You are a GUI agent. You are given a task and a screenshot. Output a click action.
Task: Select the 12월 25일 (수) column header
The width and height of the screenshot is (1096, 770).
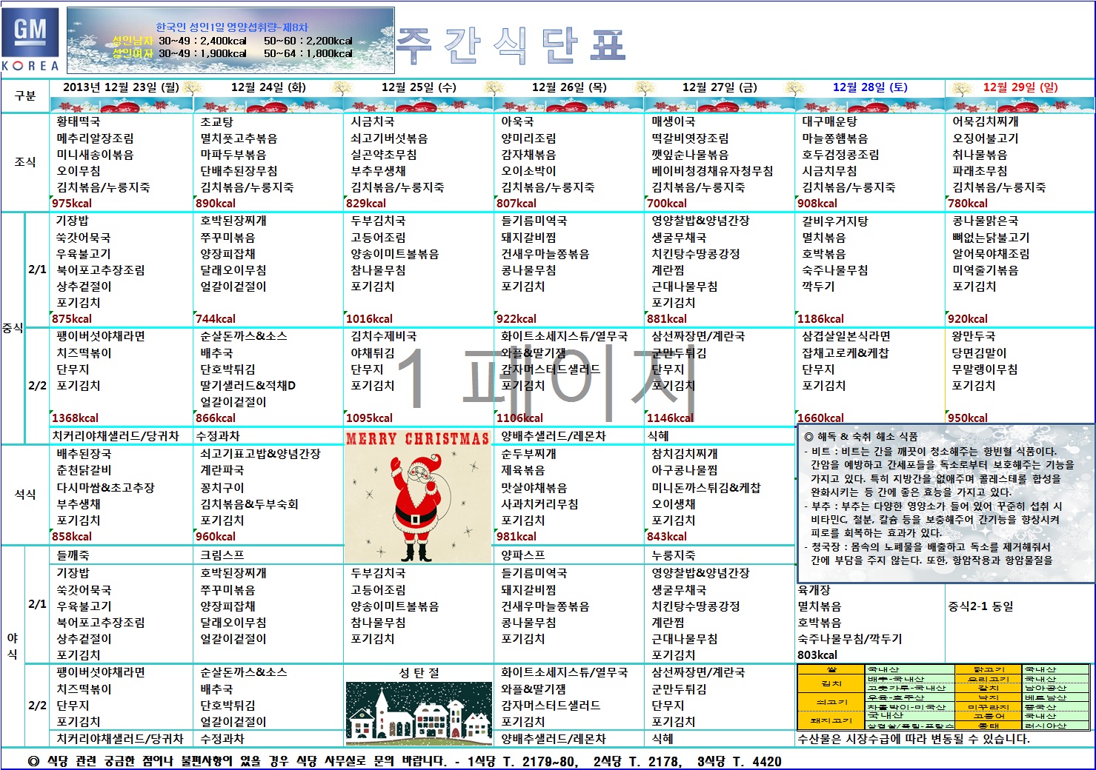tap(419, 87)
